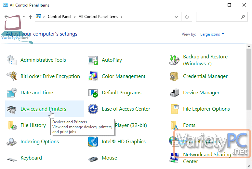Open the Mouse link

point(110,158)
